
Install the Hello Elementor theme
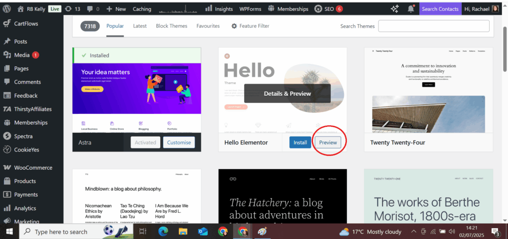(300, 143)
